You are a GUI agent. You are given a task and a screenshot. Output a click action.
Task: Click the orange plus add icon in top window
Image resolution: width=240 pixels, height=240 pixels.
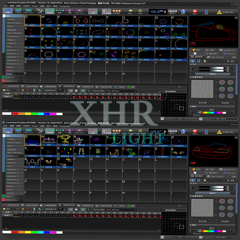(23, 90)
